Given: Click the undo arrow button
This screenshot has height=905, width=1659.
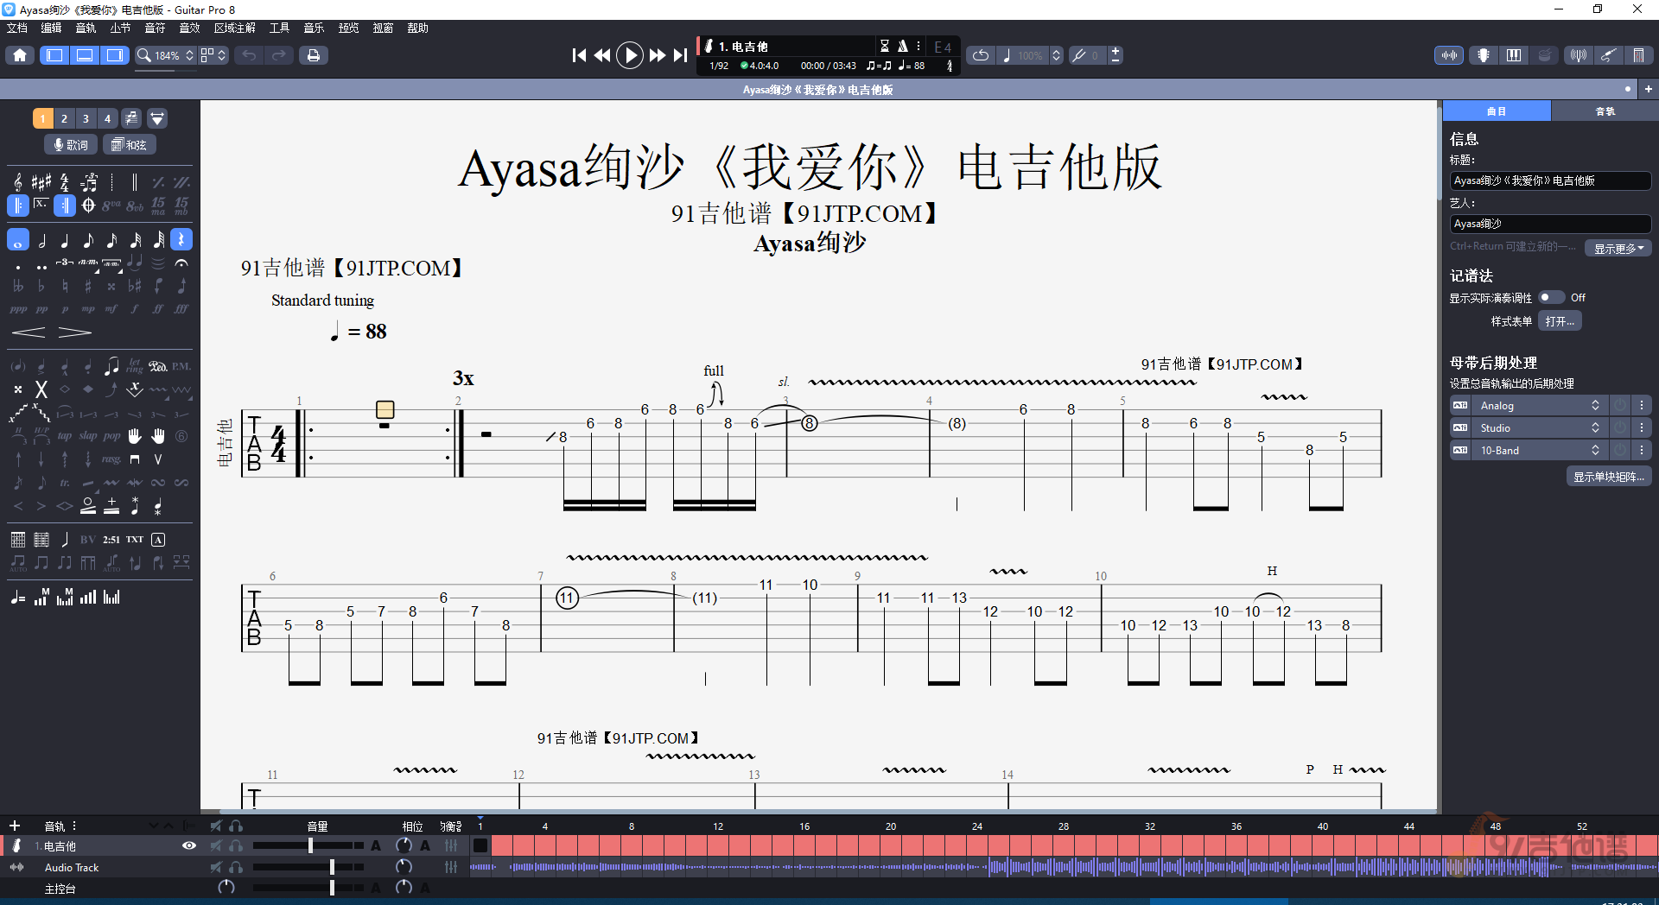Looking at the screenshot, I should 249,55.
